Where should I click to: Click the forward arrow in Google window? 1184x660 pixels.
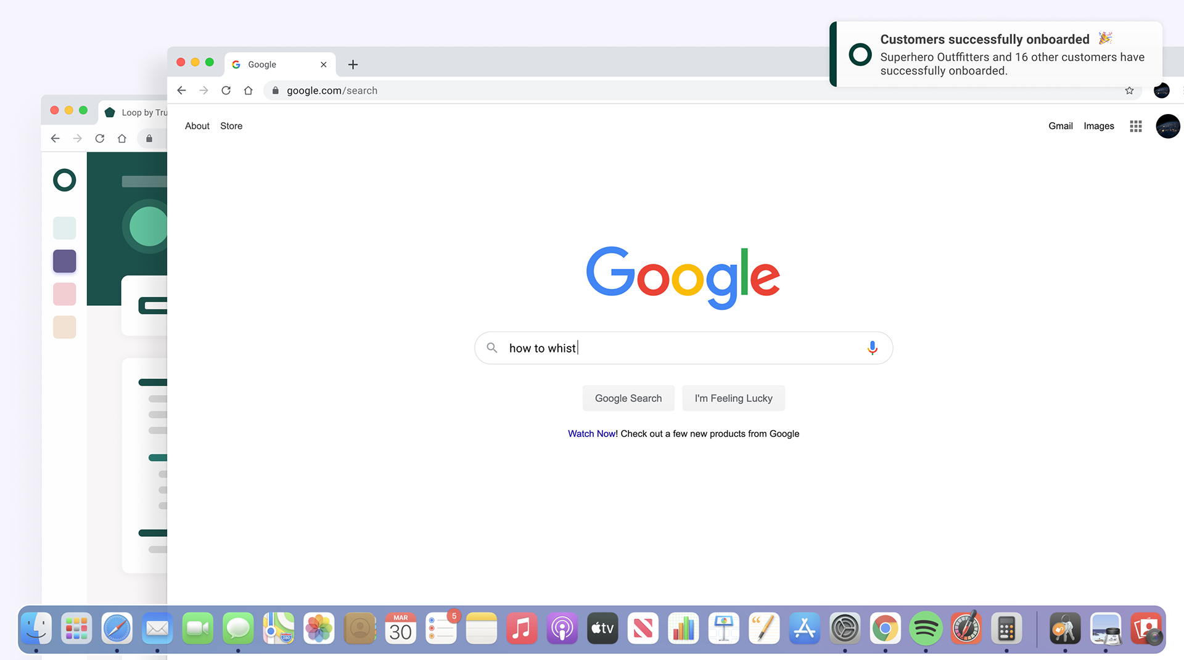click(203, 91)
